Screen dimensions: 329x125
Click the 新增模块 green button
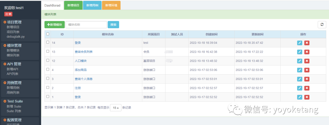point(55,25)
